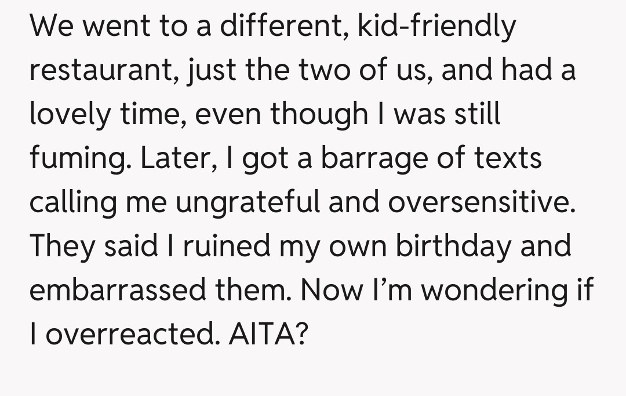Click the opening word "We"
This screenshot has height=396, width=626.
(x=53, y=27)
